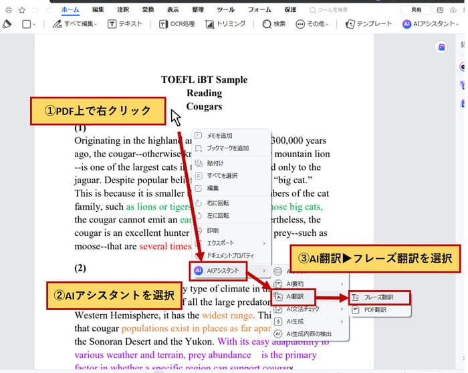
Task: Choose メモを追加 from context menu
Action: coord(219,136)
